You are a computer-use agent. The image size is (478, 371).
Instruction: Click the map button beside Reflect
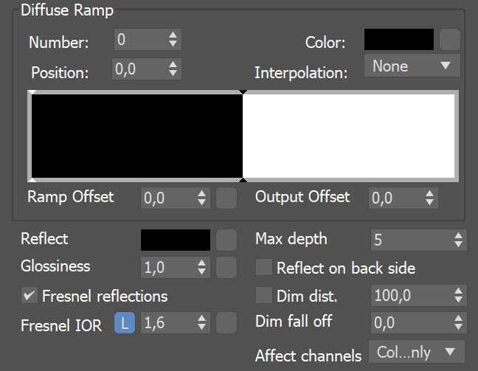point(226,240)
